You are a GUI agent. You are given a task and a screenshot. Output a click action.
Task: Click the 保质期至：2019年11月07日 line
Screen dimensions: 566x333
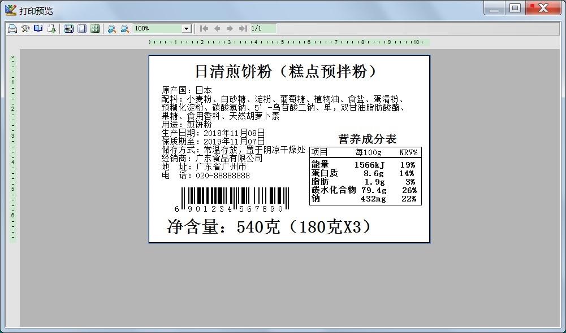click(x=213, y=141)
